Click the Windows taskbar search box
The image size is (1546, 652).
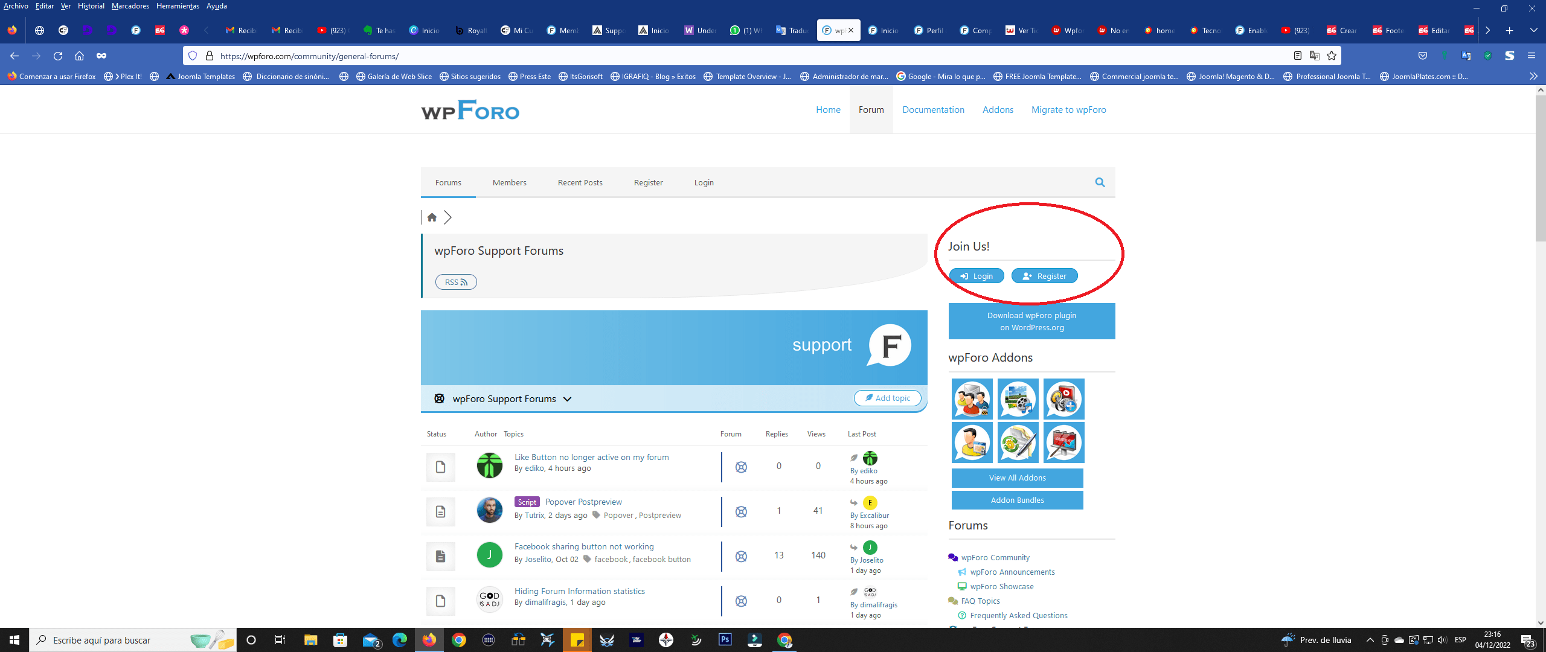132,640
